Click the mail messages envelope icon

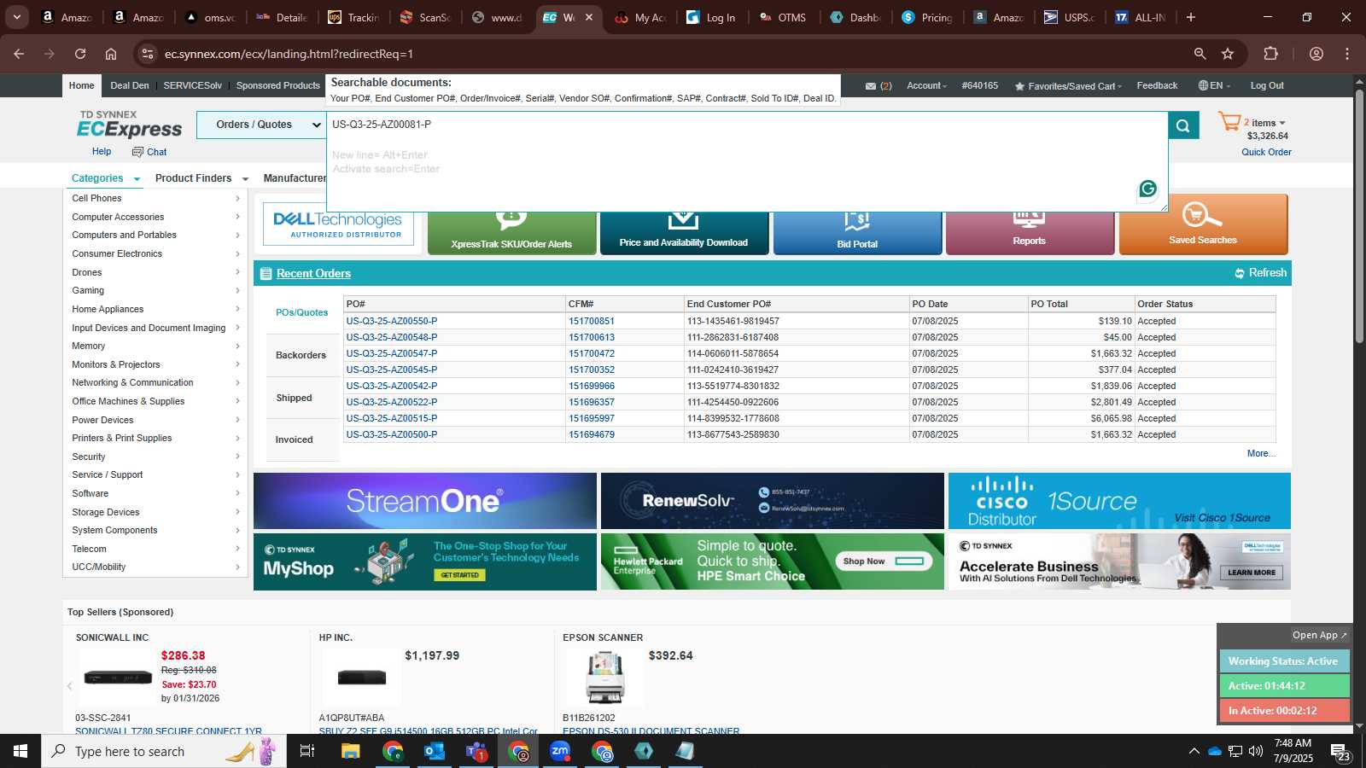(x=871, y=86)
